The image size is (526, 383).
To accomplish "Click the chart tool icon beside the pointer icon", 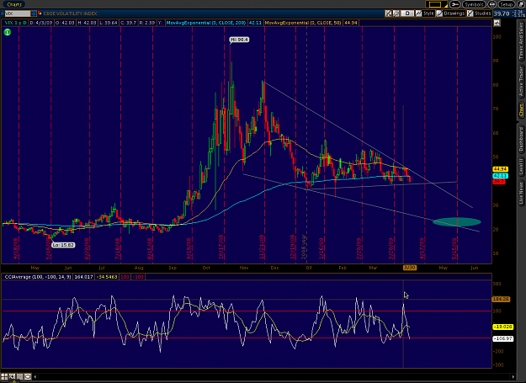I will tap(396, 13).
